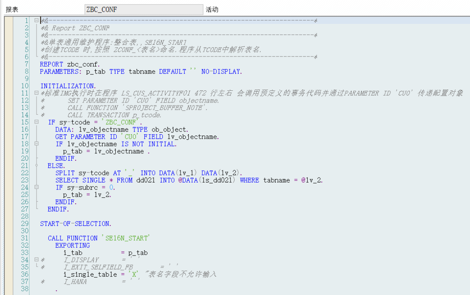Click the commented I_EXIT_SELFIELD_FB on line 35
Screen dimensions: 470x295
[98, 267]
